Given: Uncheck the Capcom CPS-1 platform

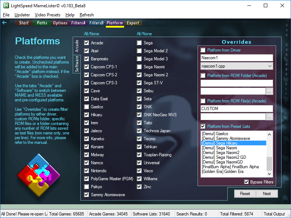Looking at the screenshot, I should (87, 67).
